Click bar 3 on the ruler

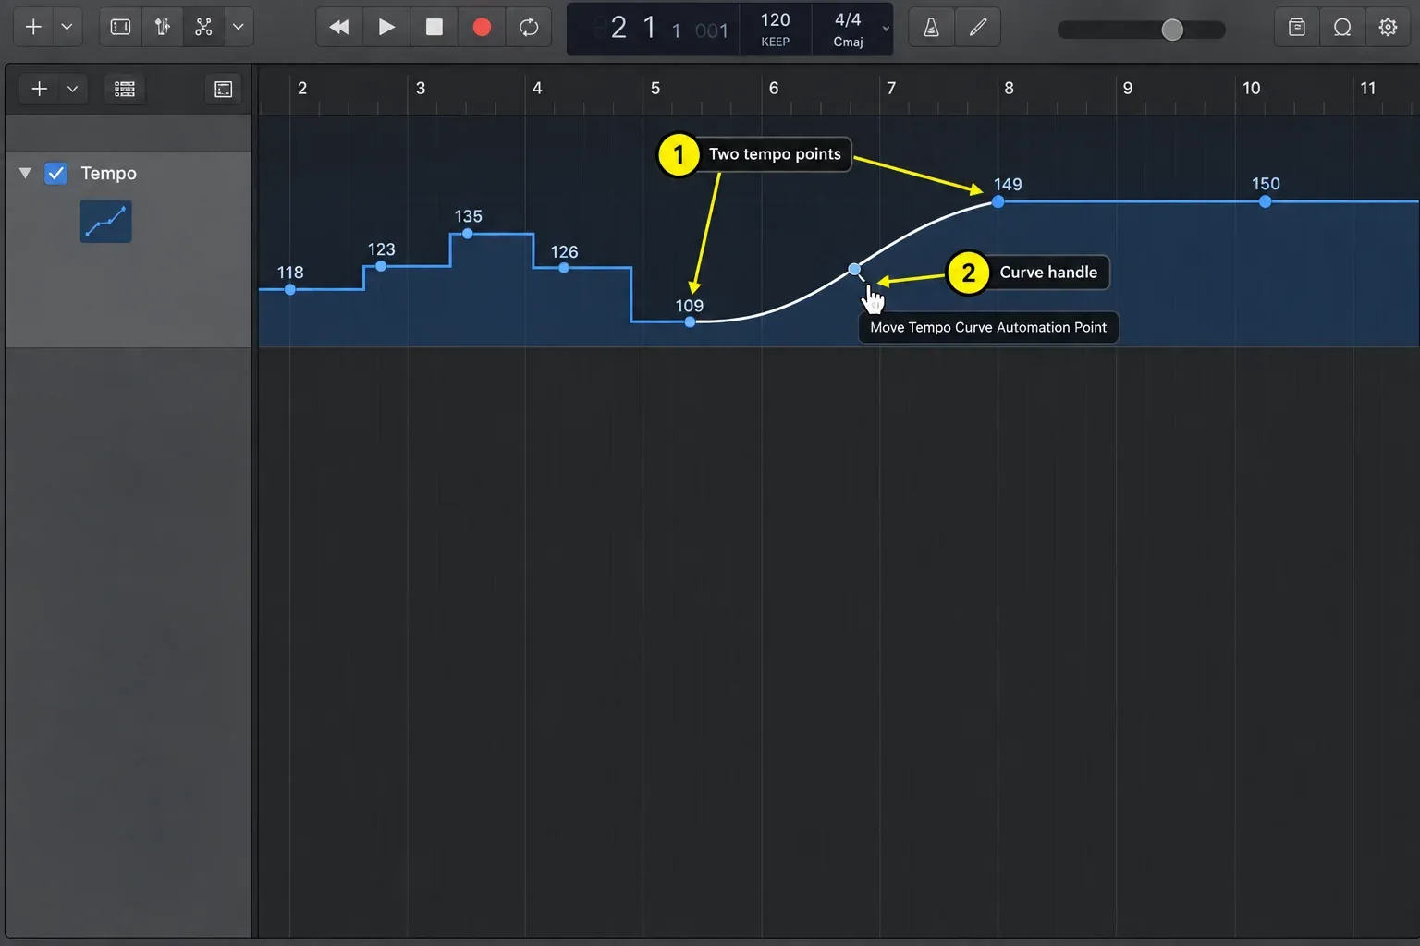421,89
